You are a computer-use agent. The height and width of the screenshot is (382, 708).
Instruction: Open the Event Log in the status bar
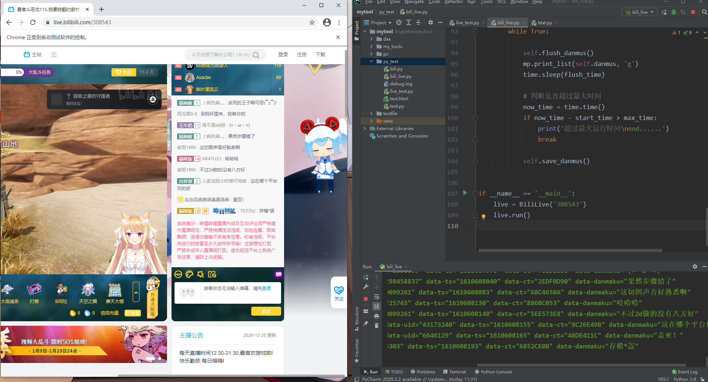[x=685, y=372]
